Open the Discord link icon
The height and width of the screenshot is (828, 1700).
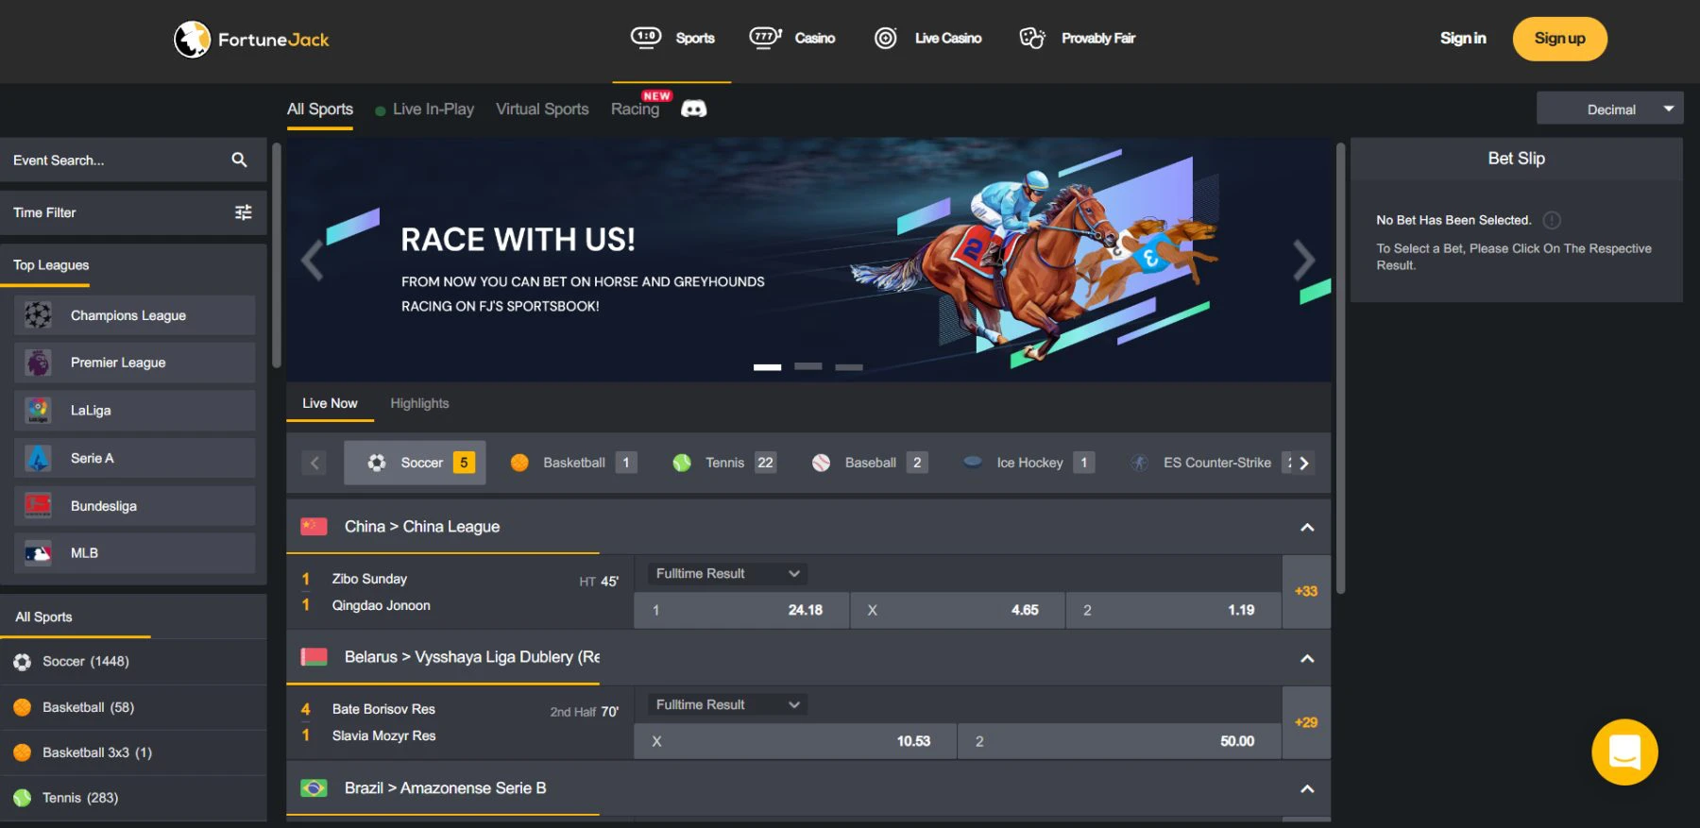694,109
